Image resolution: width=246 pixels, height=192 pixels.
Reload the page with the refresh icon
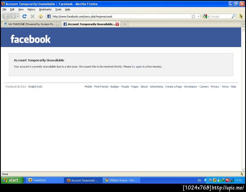point(24,16)
